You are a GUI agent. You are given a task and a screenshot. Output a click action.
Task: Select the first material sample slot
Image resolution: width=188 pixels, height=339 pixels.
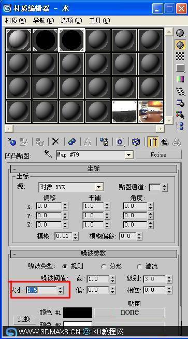(19, 40)
